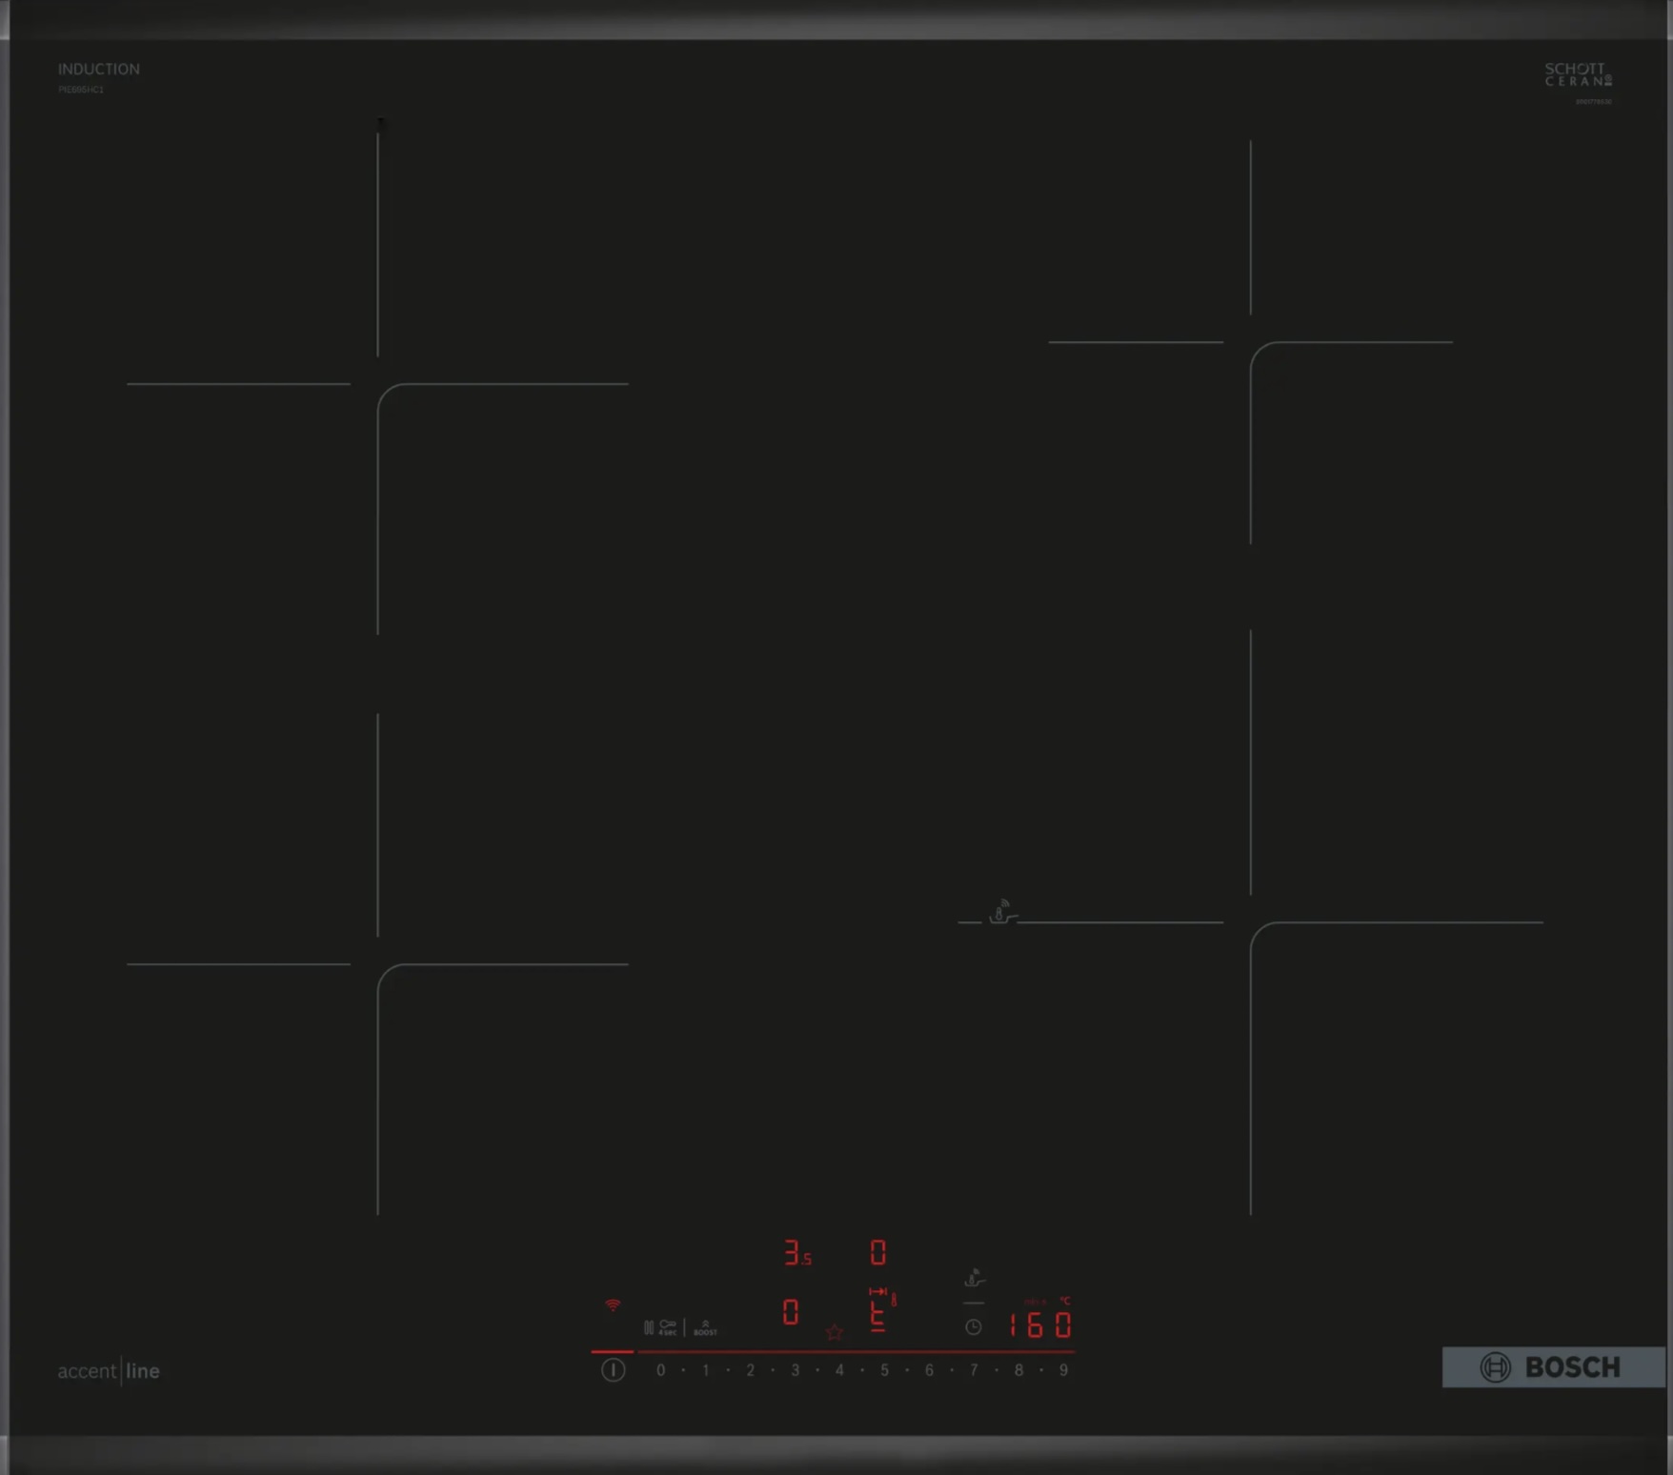The width and height of the screenshot is (1673, 1475).
Task: Set power slider to level 3
Action: tap(795, 1370)
